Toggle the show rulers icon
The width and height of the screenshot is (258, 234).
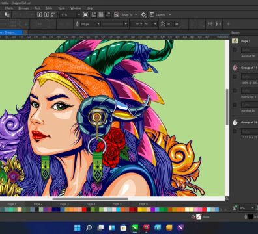pos(94,15)
